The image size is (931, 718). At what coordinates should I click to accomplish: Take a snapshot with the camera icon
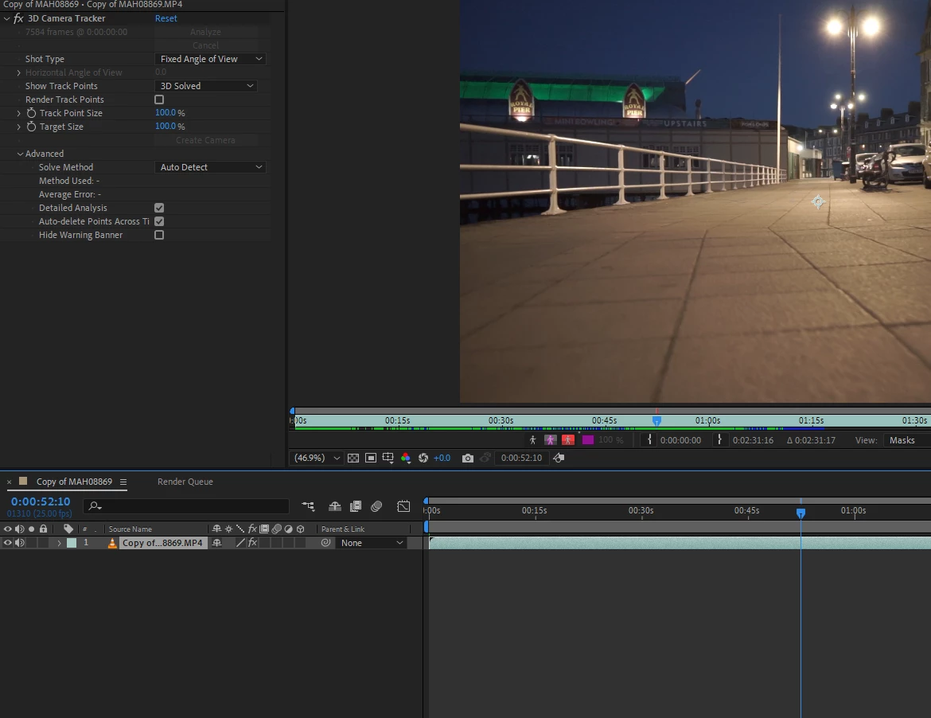pyautogui.click(x=468, y=458)
